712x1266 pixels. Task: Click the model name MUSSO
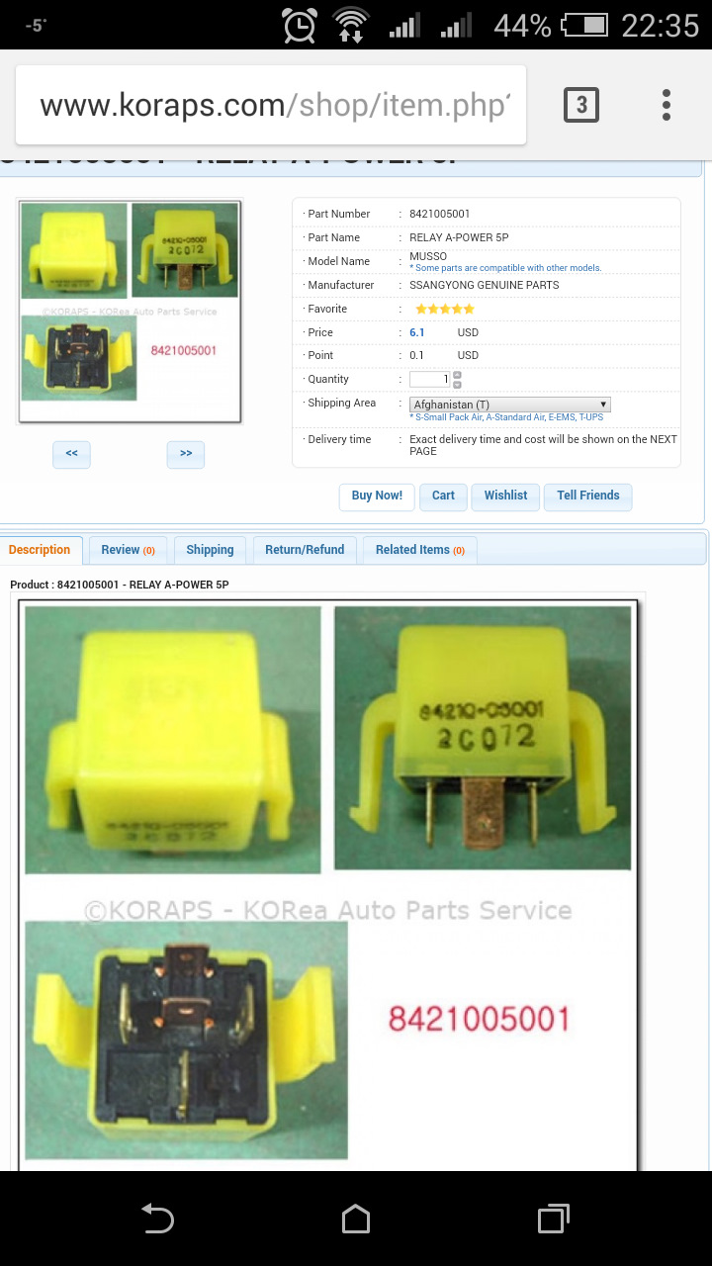[428, 257]
